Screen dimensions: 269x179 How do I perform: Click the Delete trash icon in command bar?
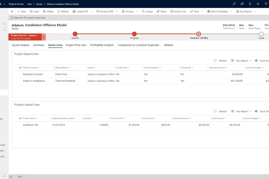point(44,11)
